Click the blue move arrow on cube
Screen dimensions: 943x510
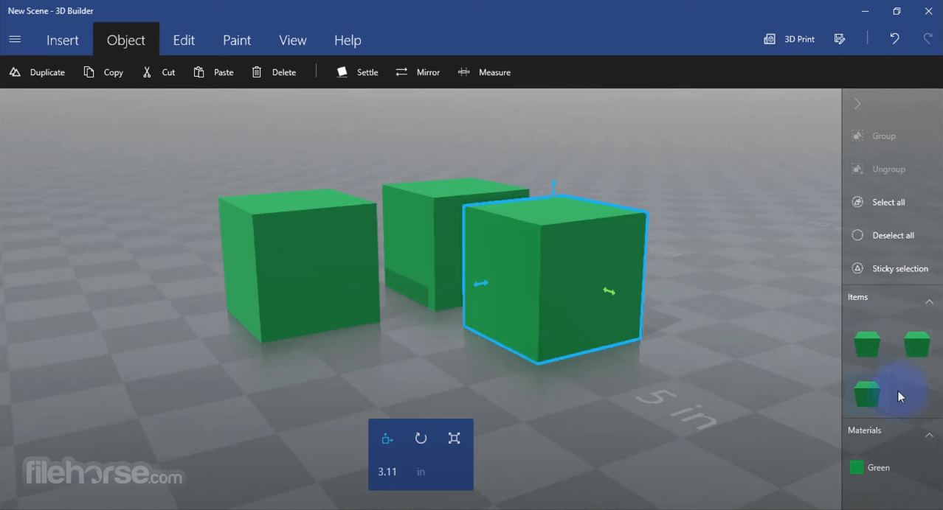(x=481, y=283)
